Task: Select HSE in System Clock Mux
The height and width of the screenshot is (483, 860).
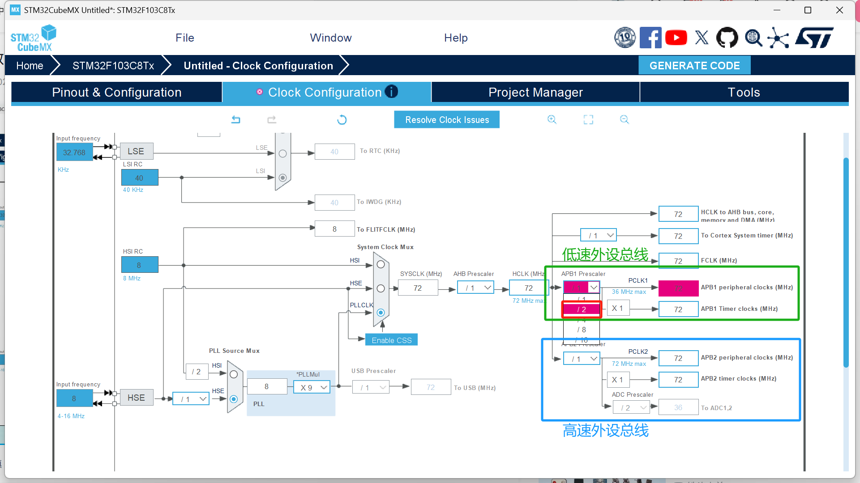Action: click(381, 288)
